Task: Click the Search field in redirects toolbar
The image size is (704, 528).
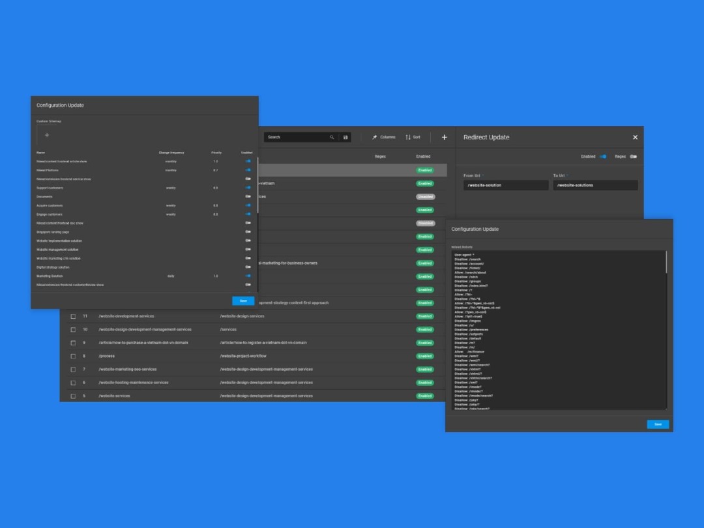Action: [x=297, y=138]
